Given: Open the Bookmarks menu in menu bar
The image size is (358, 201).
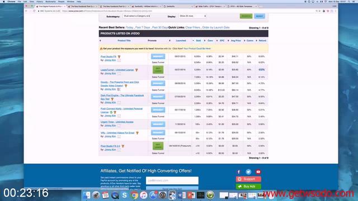Looking at the screenshot, I should [50, 2].
